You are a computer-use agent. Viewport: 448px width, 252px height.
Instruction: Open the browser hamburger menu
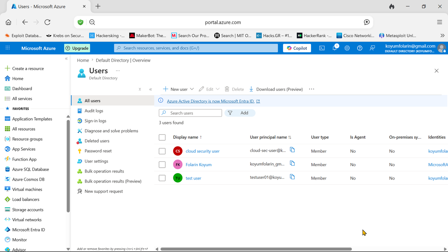coord(439,22)
